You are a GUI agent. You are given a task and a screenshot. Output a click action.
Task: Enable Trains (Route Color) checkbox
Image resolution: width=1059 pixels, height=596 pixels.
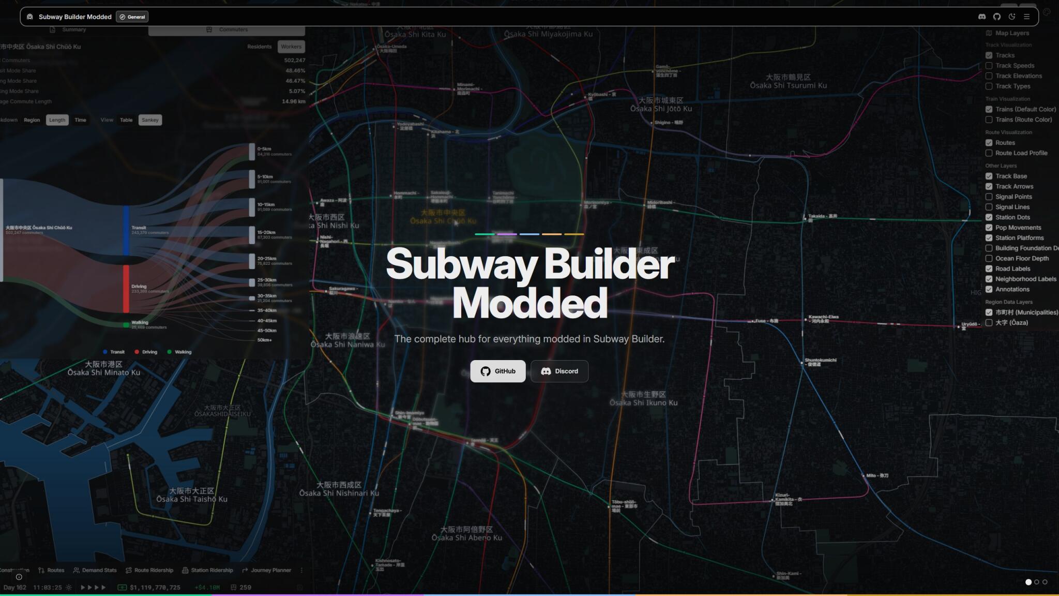click(x=989, y=120)
